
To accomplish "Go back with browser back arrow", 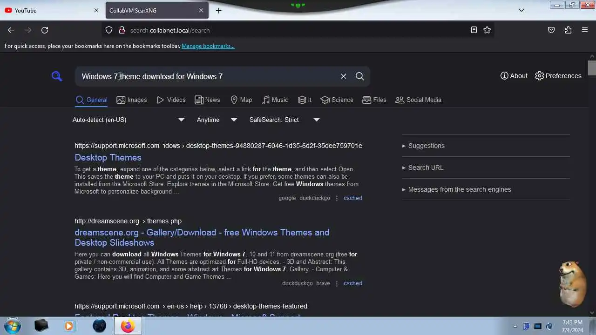I will click(11, 30).
